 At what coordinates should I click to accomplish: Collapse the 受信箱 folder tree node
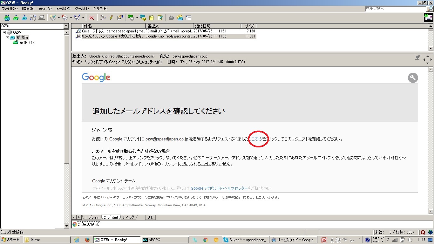tap(7, 37)
